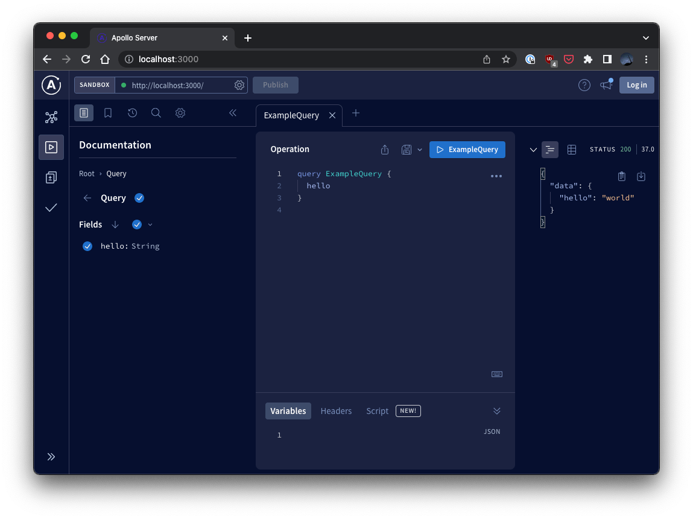Show the Documentation panel icon
Image resolution: width=693 pixels, height=519 pixels.
pos(84,113)
